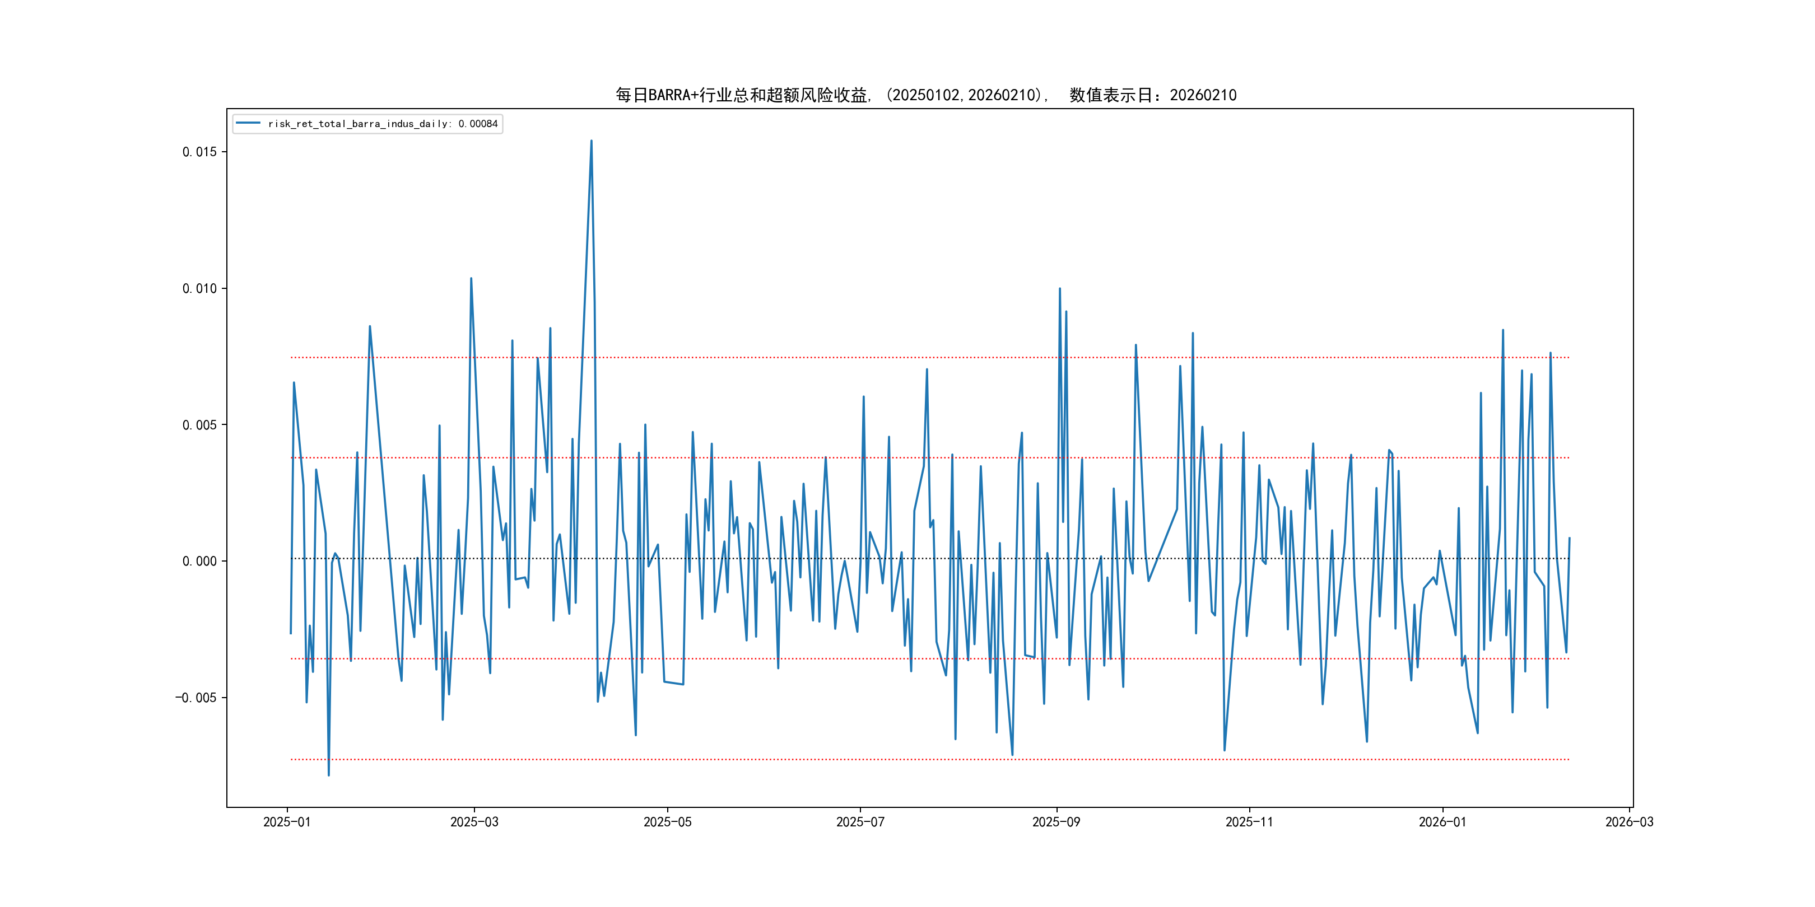The height and width of the screenshot is (907, 1815).
Task: Click the 2025-03 x-axis date label
Action: [474, 822]
